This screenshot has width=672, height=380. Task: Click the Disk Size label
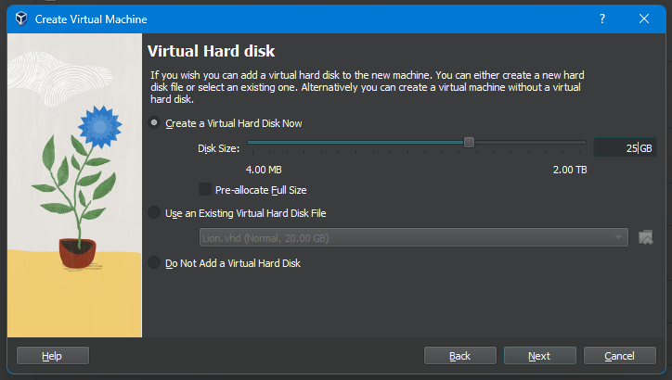218,148
